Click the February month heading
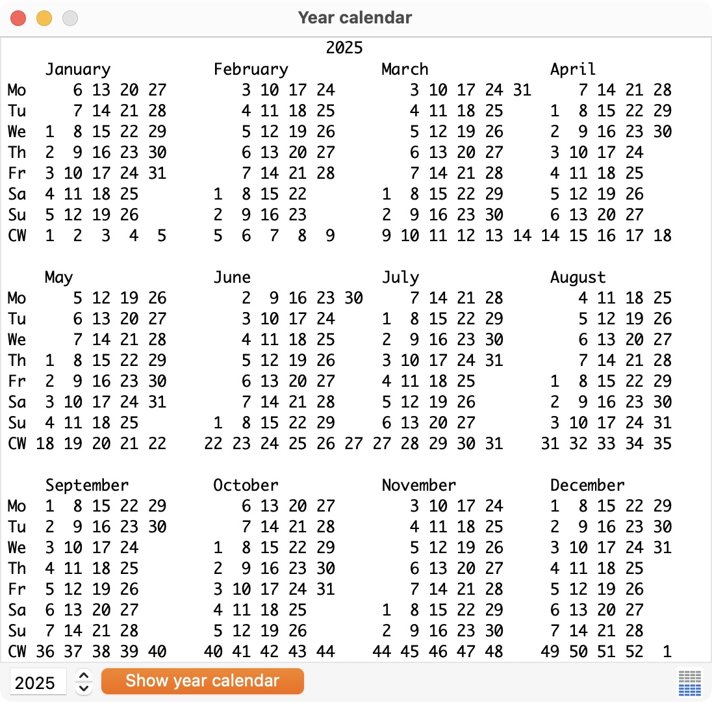The width and height of the screenshot is (712, 702). click(x=251, y=69)
